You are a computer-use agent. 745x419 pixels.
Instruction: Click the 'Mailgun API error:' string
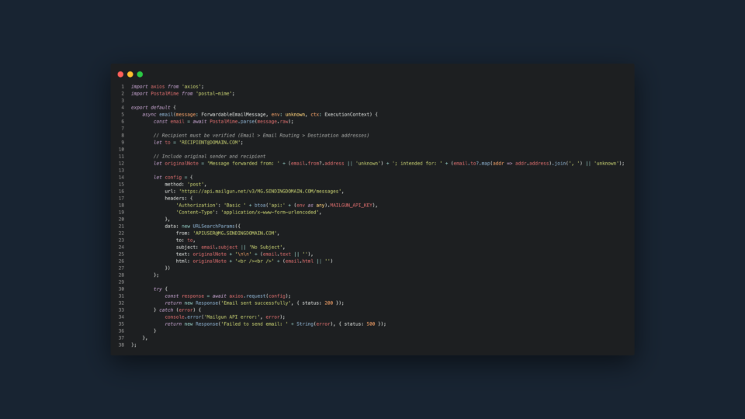click(x=232, y=317)
